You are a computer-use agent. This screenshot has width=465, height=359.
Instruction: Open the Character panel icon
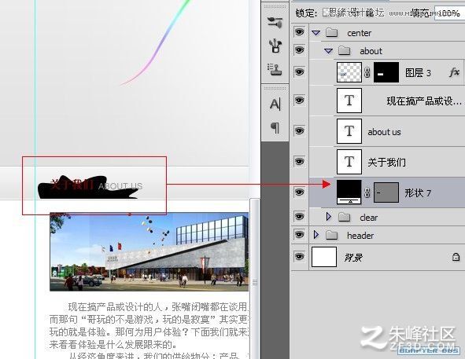click(275, 104)
